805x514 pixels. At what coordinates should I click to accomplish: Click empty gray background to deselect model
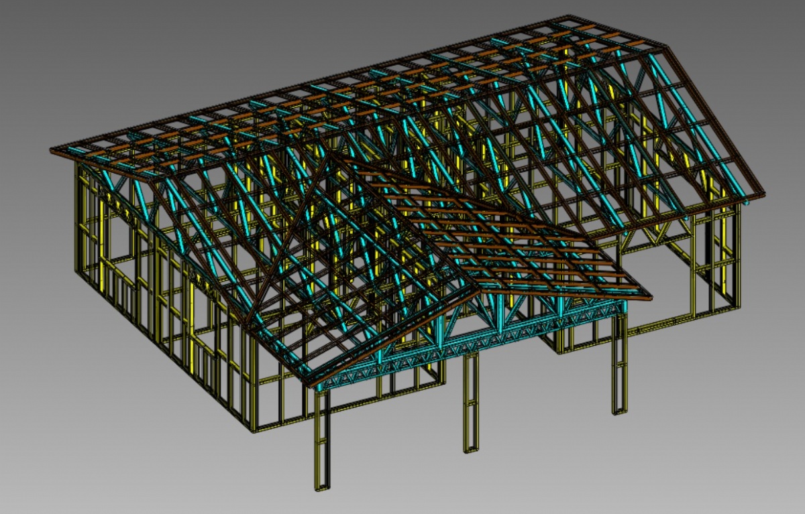tap(101, 436)
